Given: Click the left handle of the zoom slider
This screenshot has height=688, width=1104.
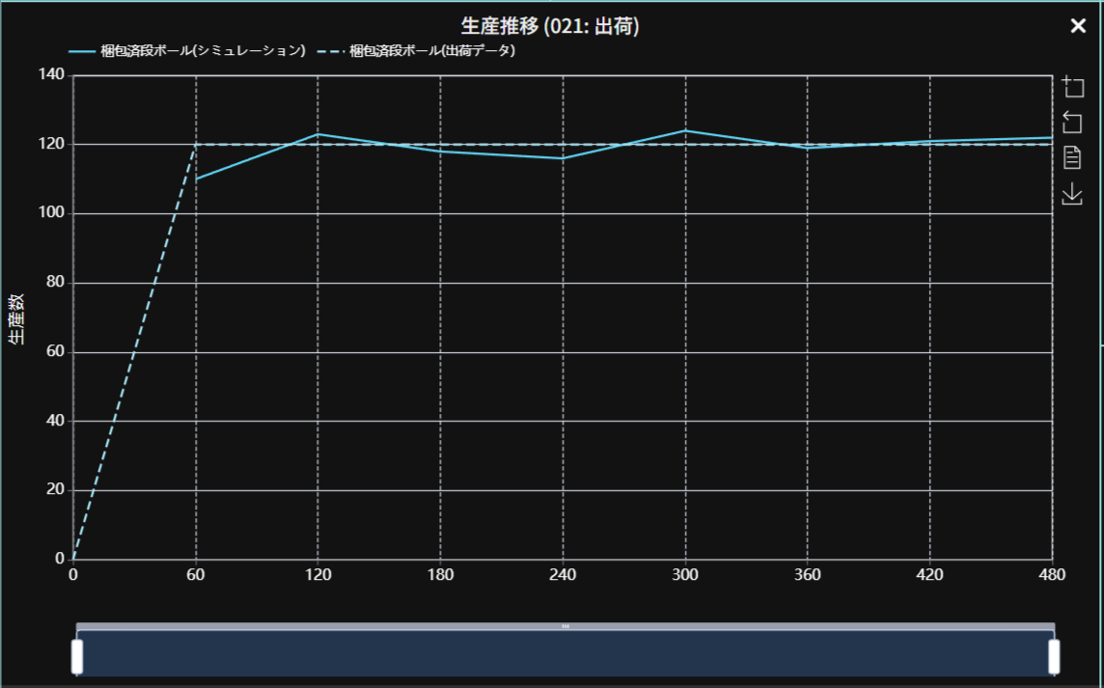Looking at the screenshot, I should [x=77, y=656].
